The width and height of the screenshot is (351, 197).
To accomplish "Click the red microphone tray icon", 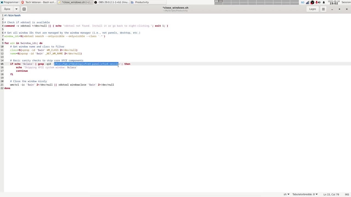I will tap(316, 2).
